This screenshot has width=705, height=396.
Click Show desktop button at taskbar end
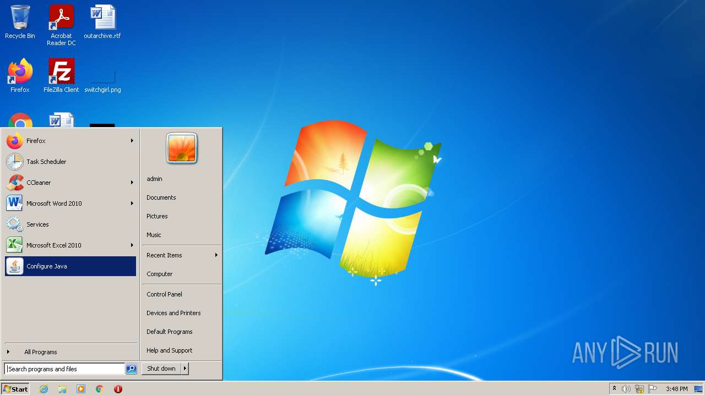click(x=698, y=389)
